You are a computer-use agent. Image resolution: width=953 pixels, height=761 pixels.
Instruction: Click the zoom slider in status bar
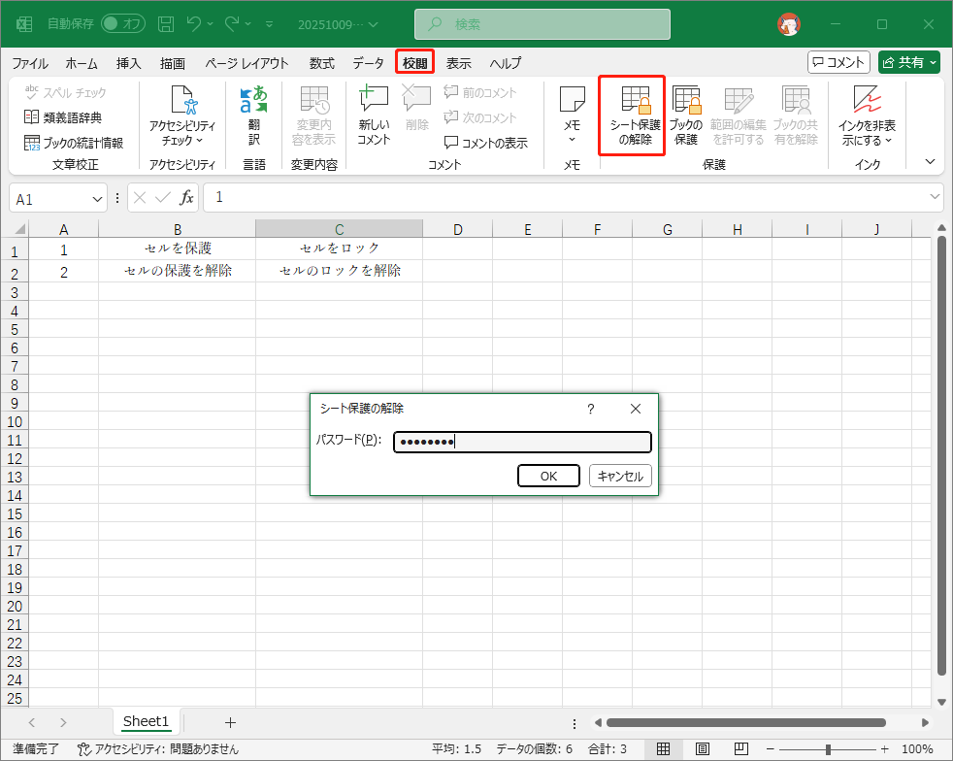coord(827,749)
